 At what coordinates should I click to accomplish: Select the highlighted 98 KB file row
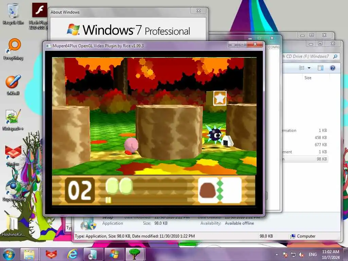coord(306,159)
